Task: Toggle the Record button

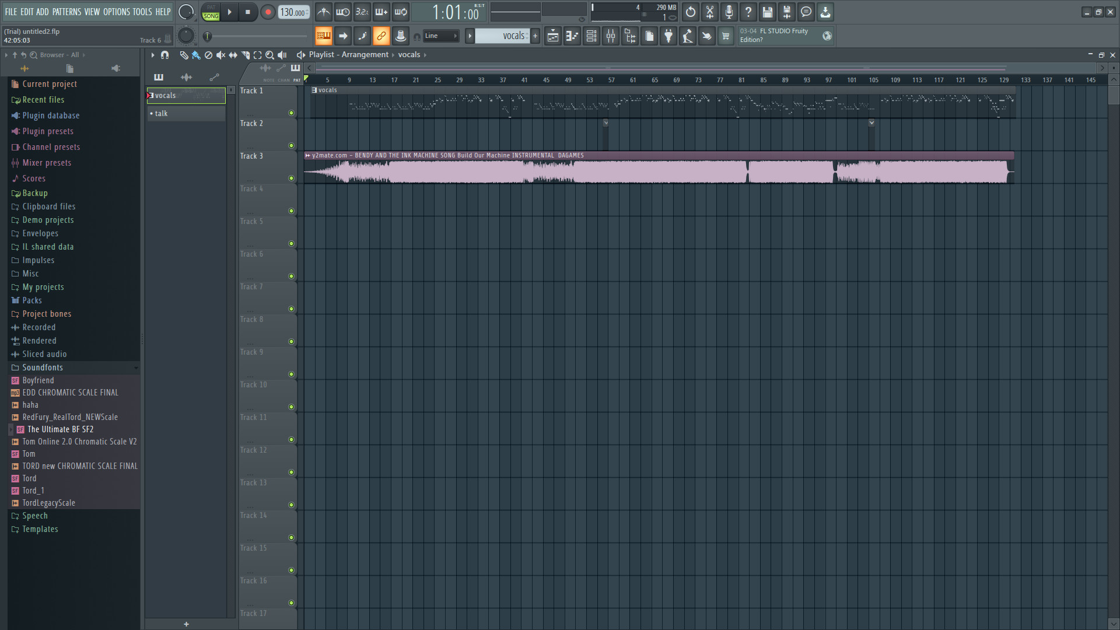Action: 268,12
